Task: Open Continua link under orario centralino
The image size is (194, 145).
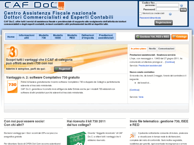Action: (x=134, y=90)
